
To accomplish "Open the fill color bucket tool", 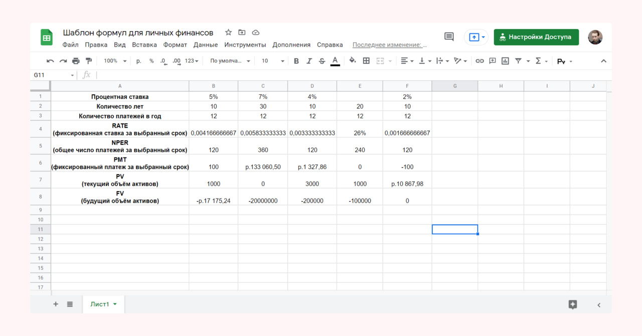I will coord(353,61).
